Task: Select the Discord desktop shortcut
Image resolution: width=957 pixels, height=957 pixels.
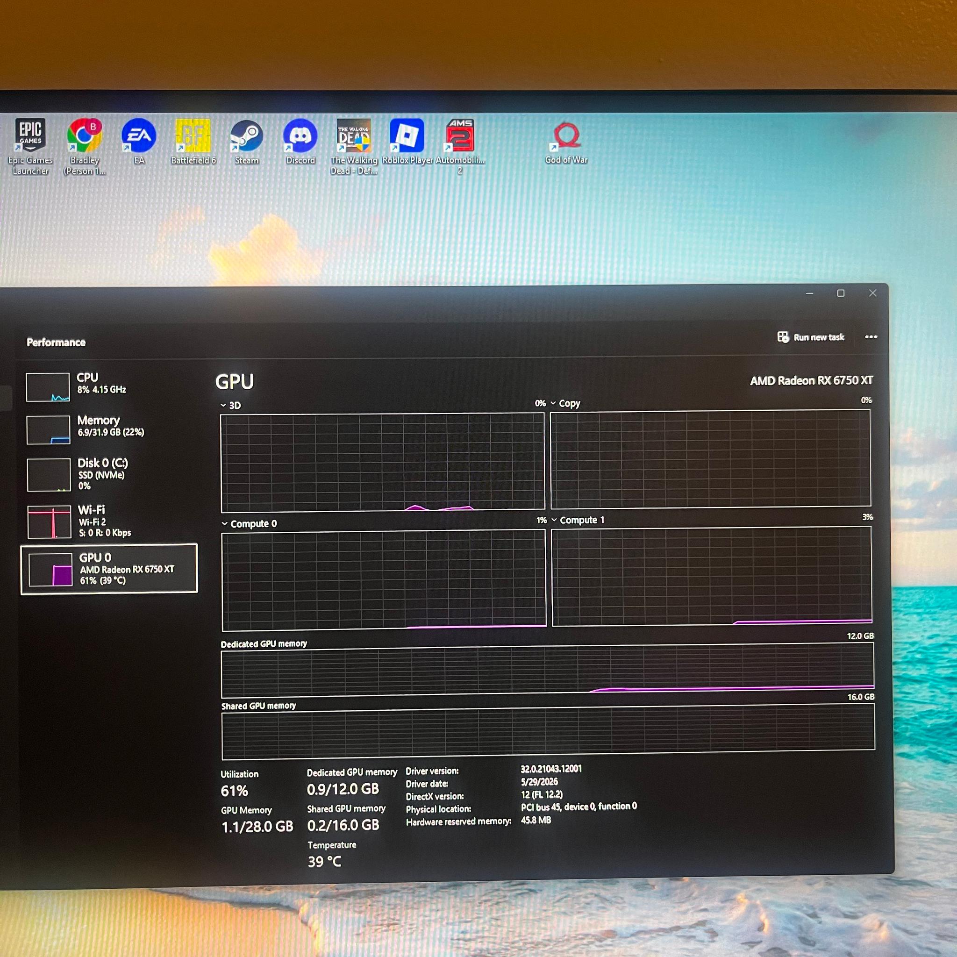Action: click(x=300, y=141)
